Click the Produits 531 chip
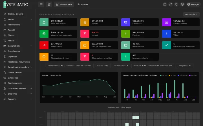203x126 pixels. (x=153, y=66)
